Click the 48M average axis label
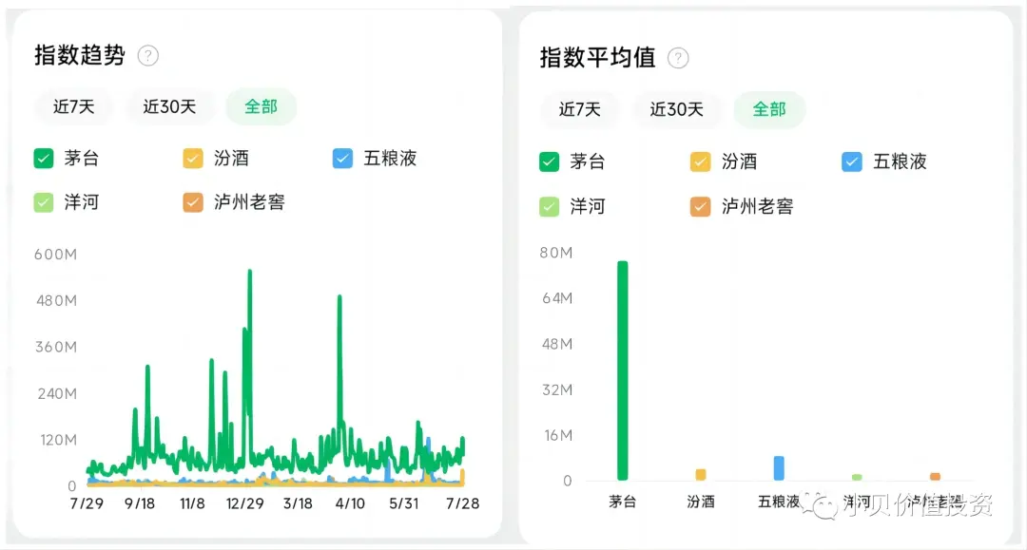This screenshot has width=1027, height=550. pyautogui.click(x=557, y=344)
